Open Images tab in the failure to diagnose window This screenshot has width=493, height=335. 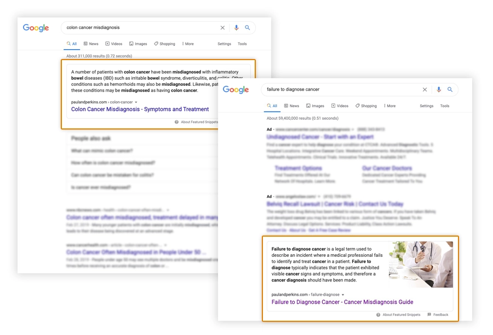(315, 106)
